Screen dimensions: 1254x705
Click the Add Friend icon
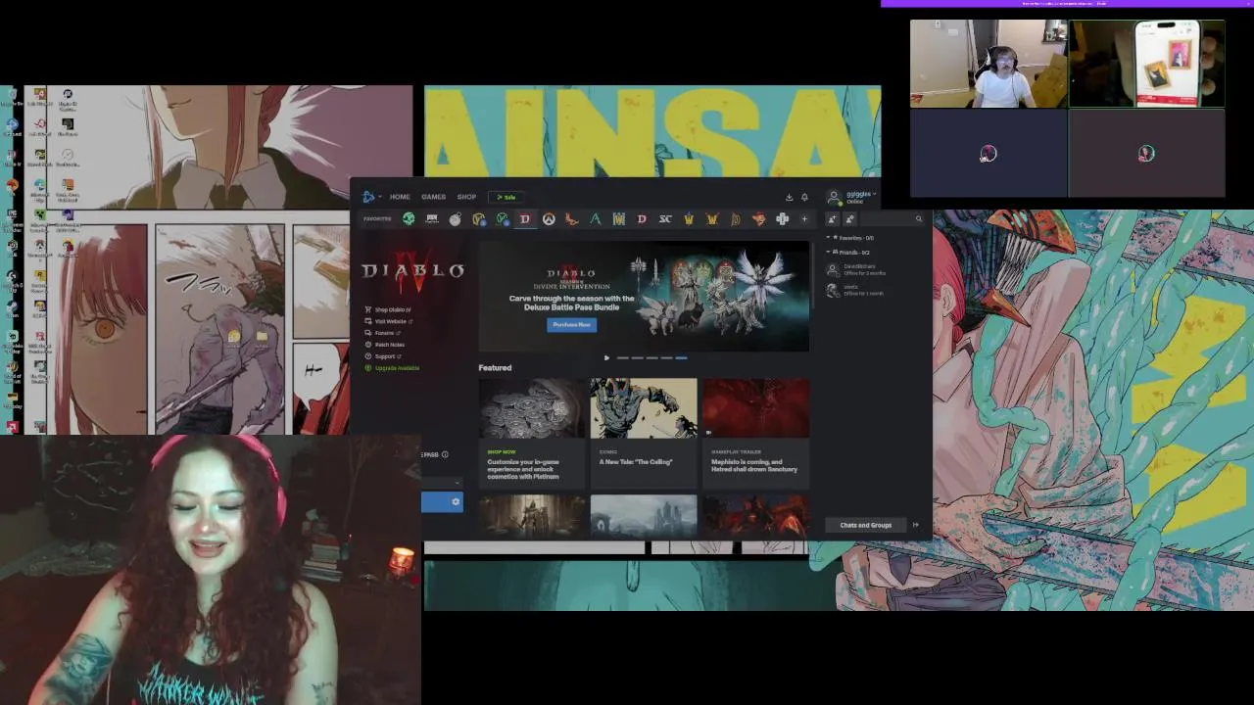[832, 219]
